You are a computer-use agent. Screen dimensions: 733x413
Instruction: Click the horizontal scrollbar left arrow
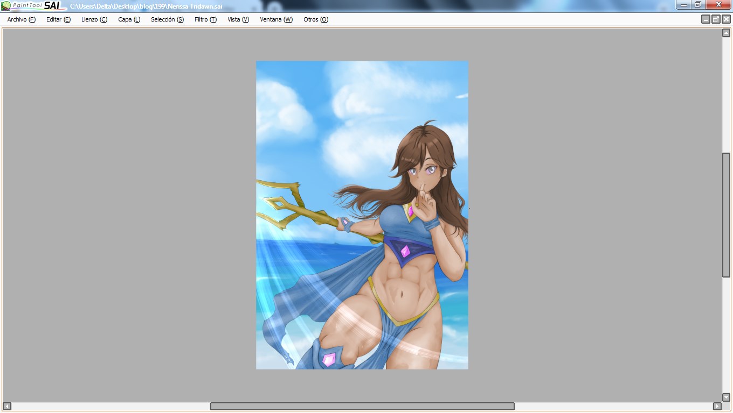pyautogui.click(x=6, y=406)
